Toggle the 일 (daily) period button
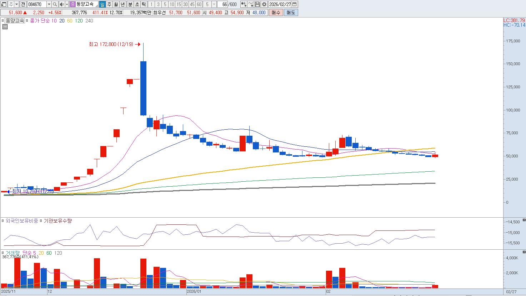Screen dimensions: 526x296 coord(102,4)
